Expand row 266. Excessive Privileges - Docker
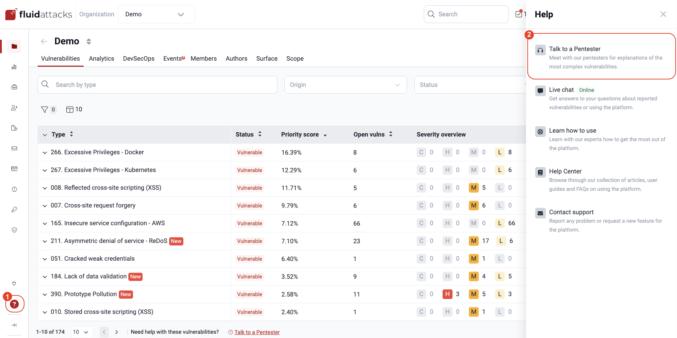 pos(45,153)
